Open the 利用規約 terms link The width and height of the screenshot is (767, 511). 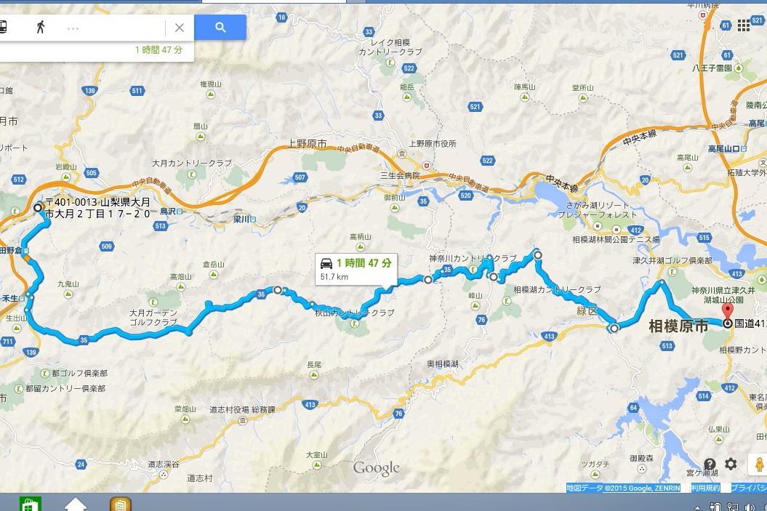705,488
